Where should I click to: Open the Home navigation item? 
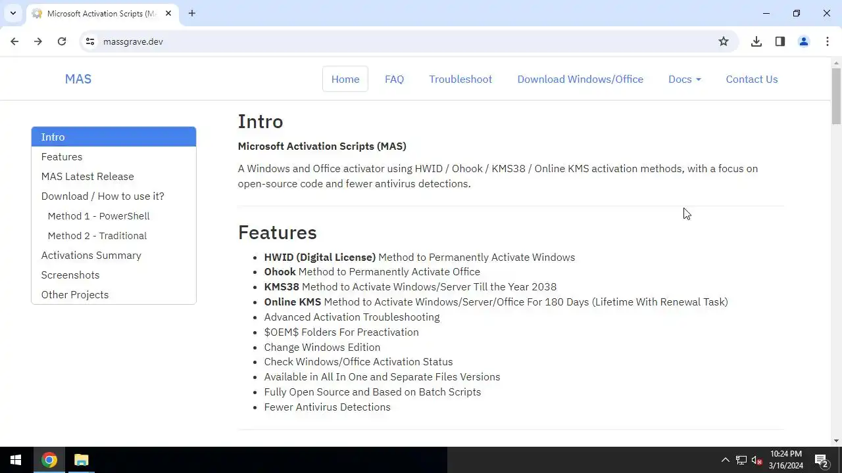coord(345,79)
